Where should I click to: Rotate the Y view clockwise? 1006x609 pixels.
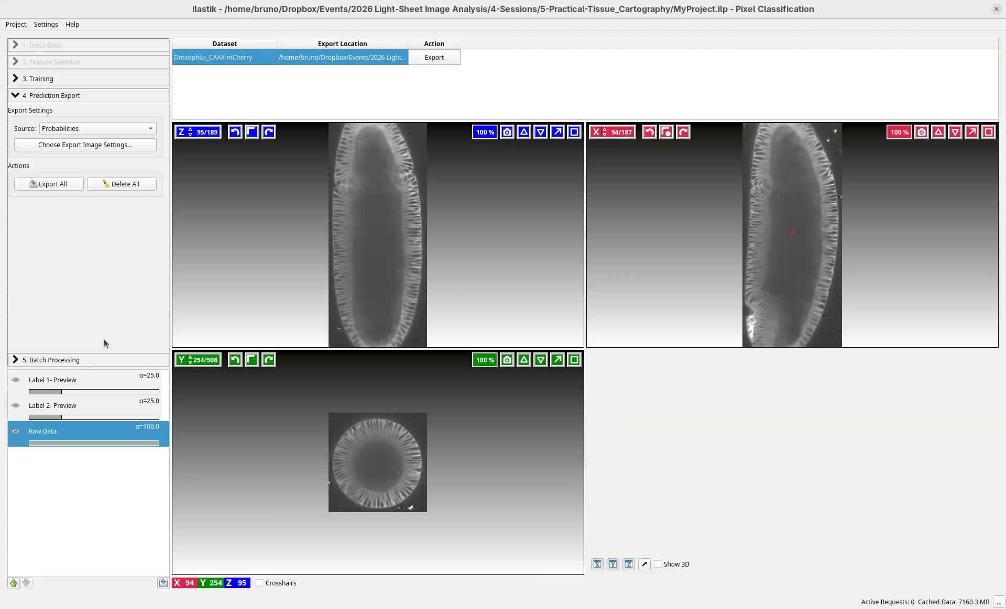[269, 360]
